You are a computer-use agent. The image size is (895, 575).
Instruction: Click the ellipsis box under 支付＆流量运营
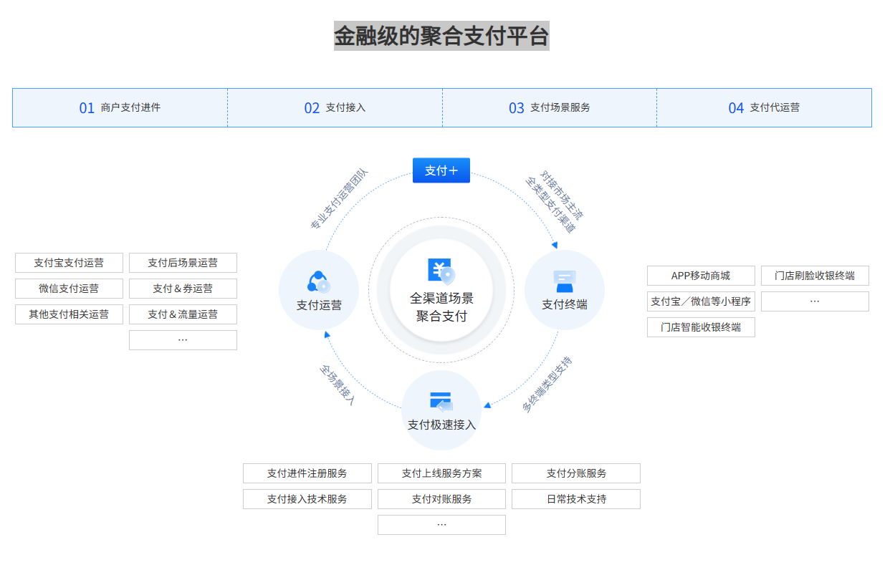pyautogui.click(x=183, y=340)
